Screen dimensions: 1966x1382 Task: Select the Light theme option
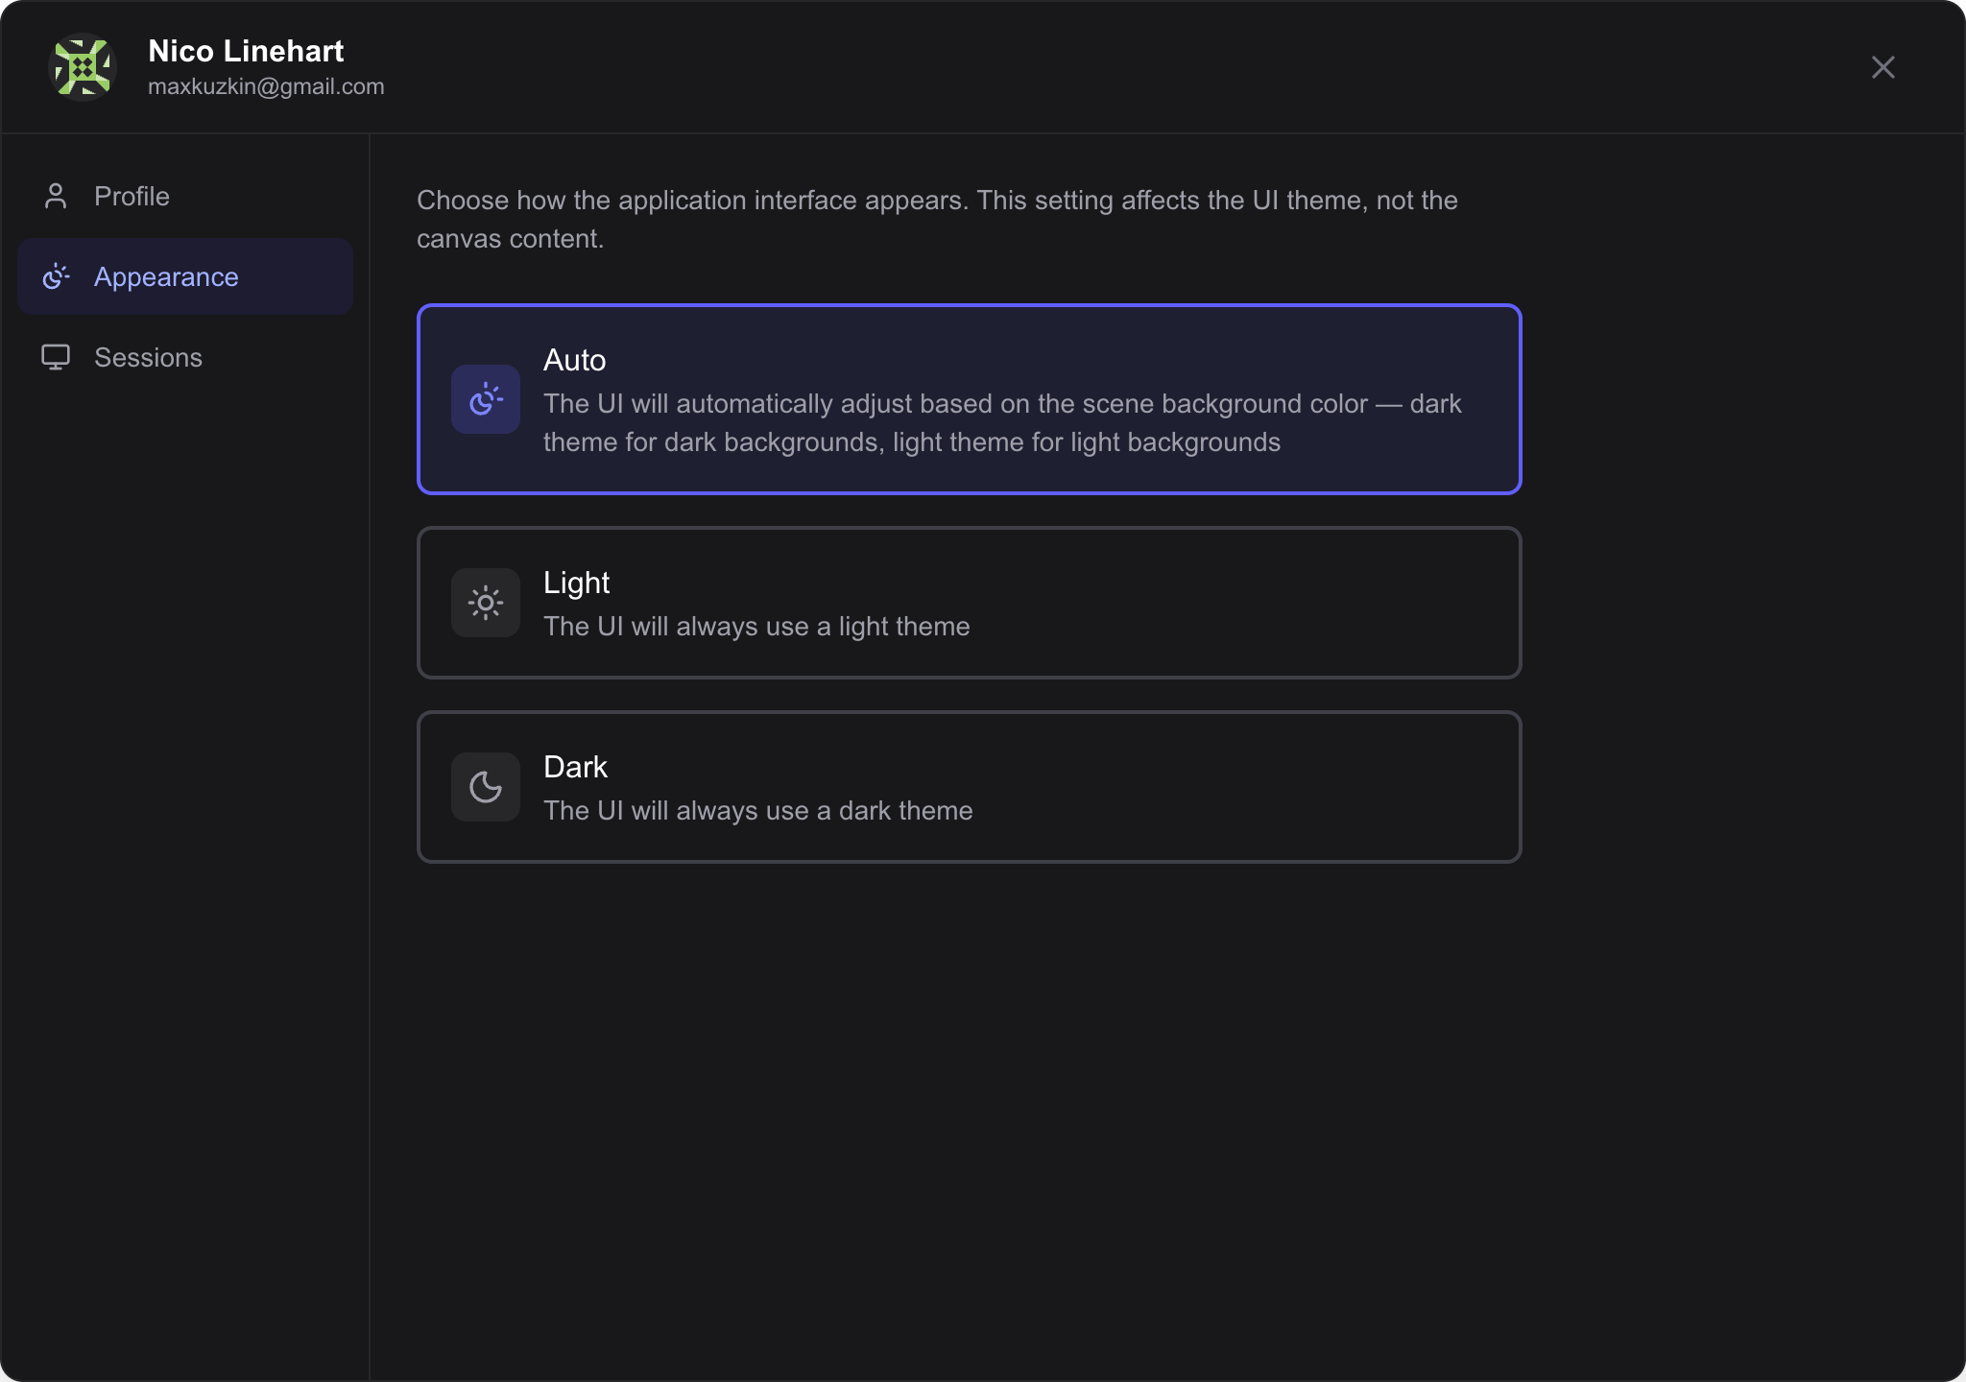[969, 602]
